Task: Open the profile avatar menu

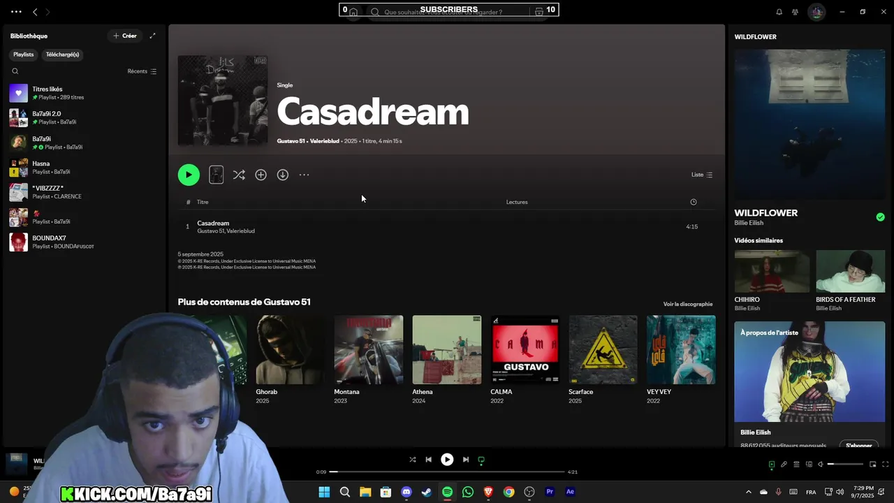Action: point(816,12)
